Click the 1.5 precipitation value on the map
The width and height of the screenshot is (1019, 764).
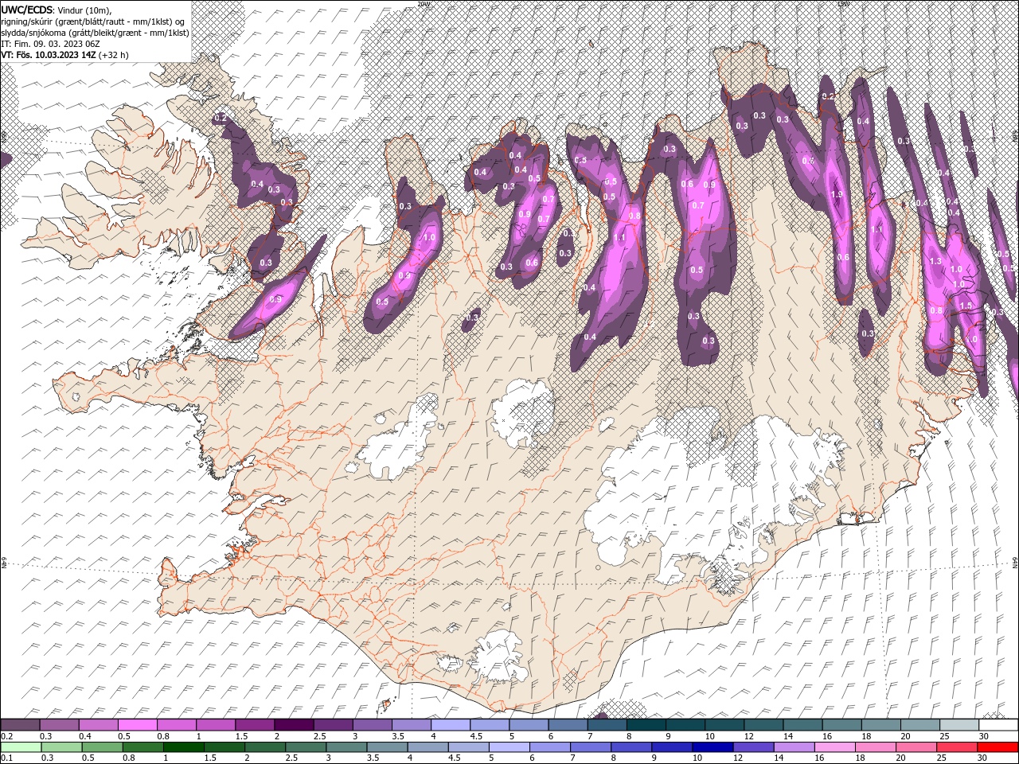(x=966, y=306)
